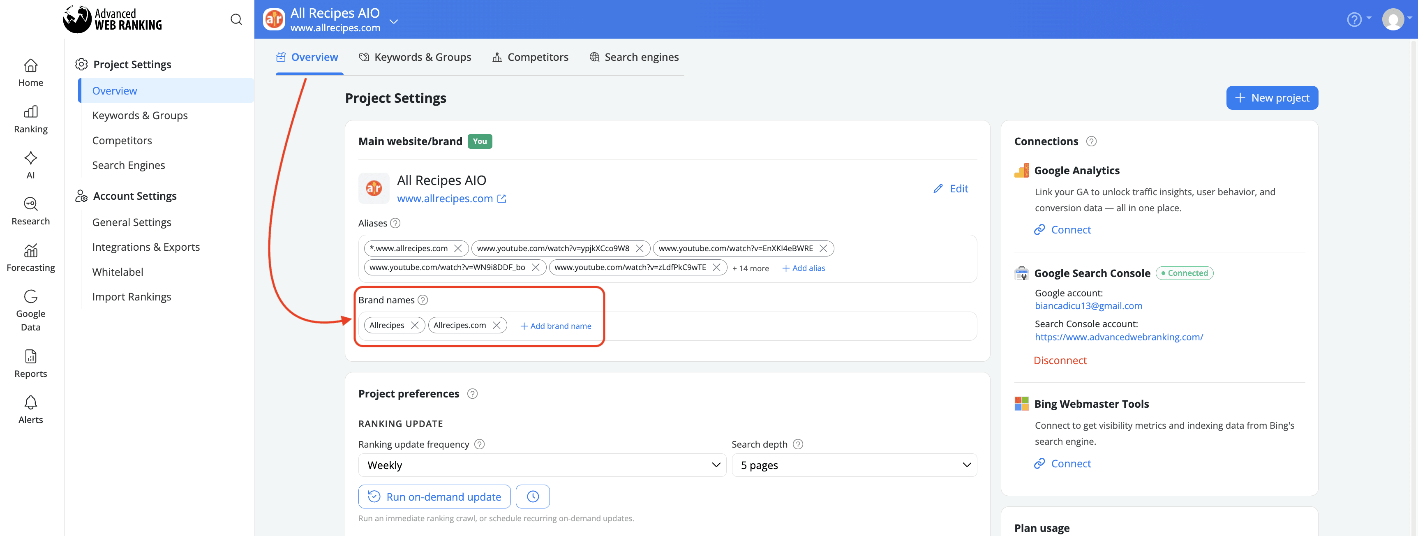Open the AI section
Viewport: 1418px width, 536px height.
31,166
